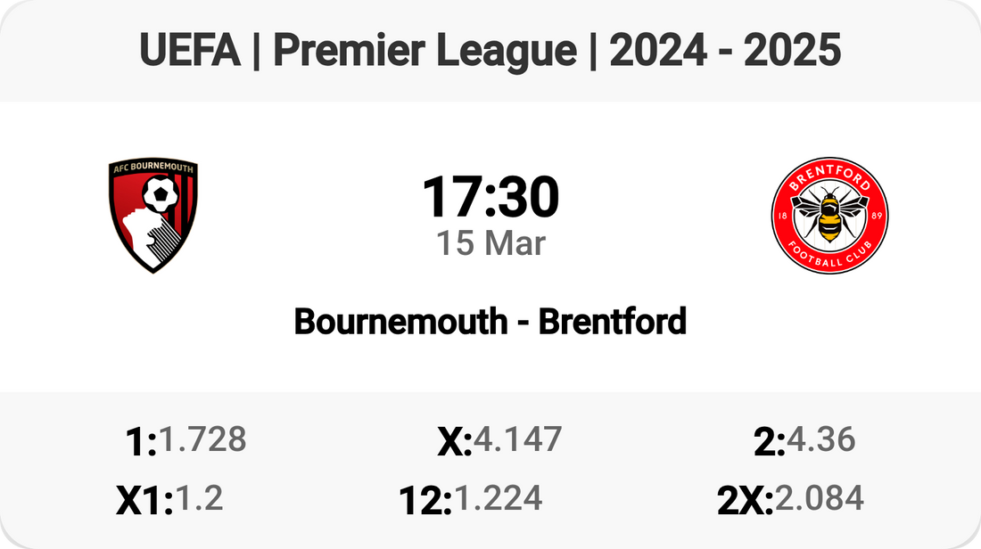Viewport: 981px width, 549px height.
Task: Click 'UEFA' in the header
Action: [x=190, y=51]
